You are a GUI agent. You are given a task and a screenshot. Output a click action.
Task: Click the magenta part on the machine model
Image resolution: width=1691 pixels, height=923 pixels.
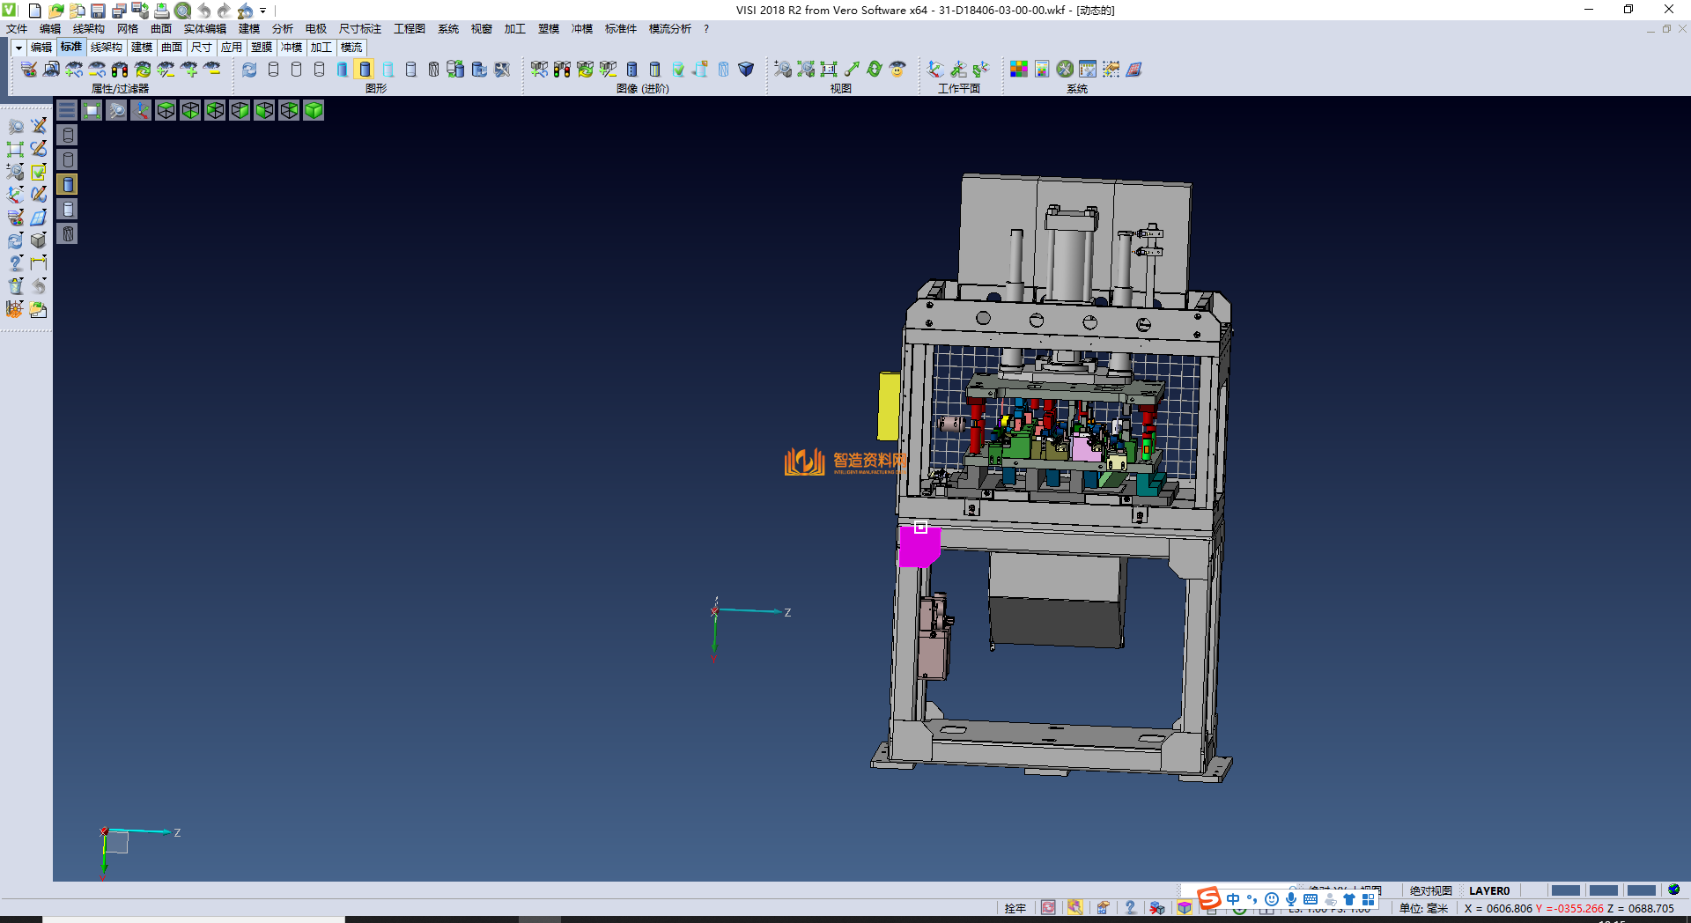point(918,548)
